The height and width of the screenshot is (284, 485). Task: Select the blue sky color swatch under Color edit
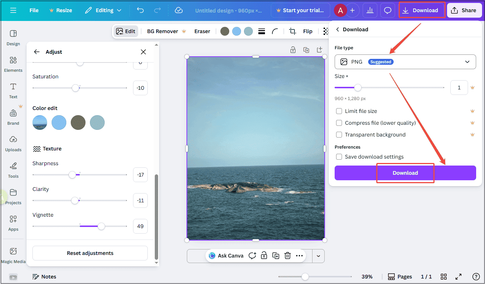click(x=59, y=123)
